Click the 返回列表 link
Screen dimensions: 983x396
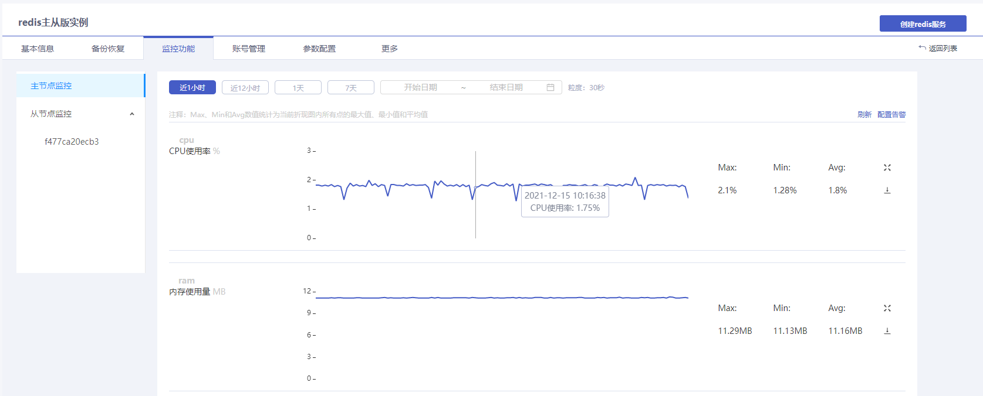pos(943,49)
